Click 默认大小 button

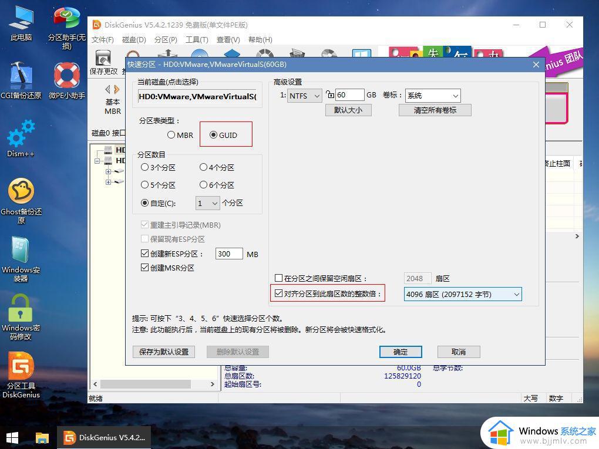pyautogui.click(x=348, y=110)
